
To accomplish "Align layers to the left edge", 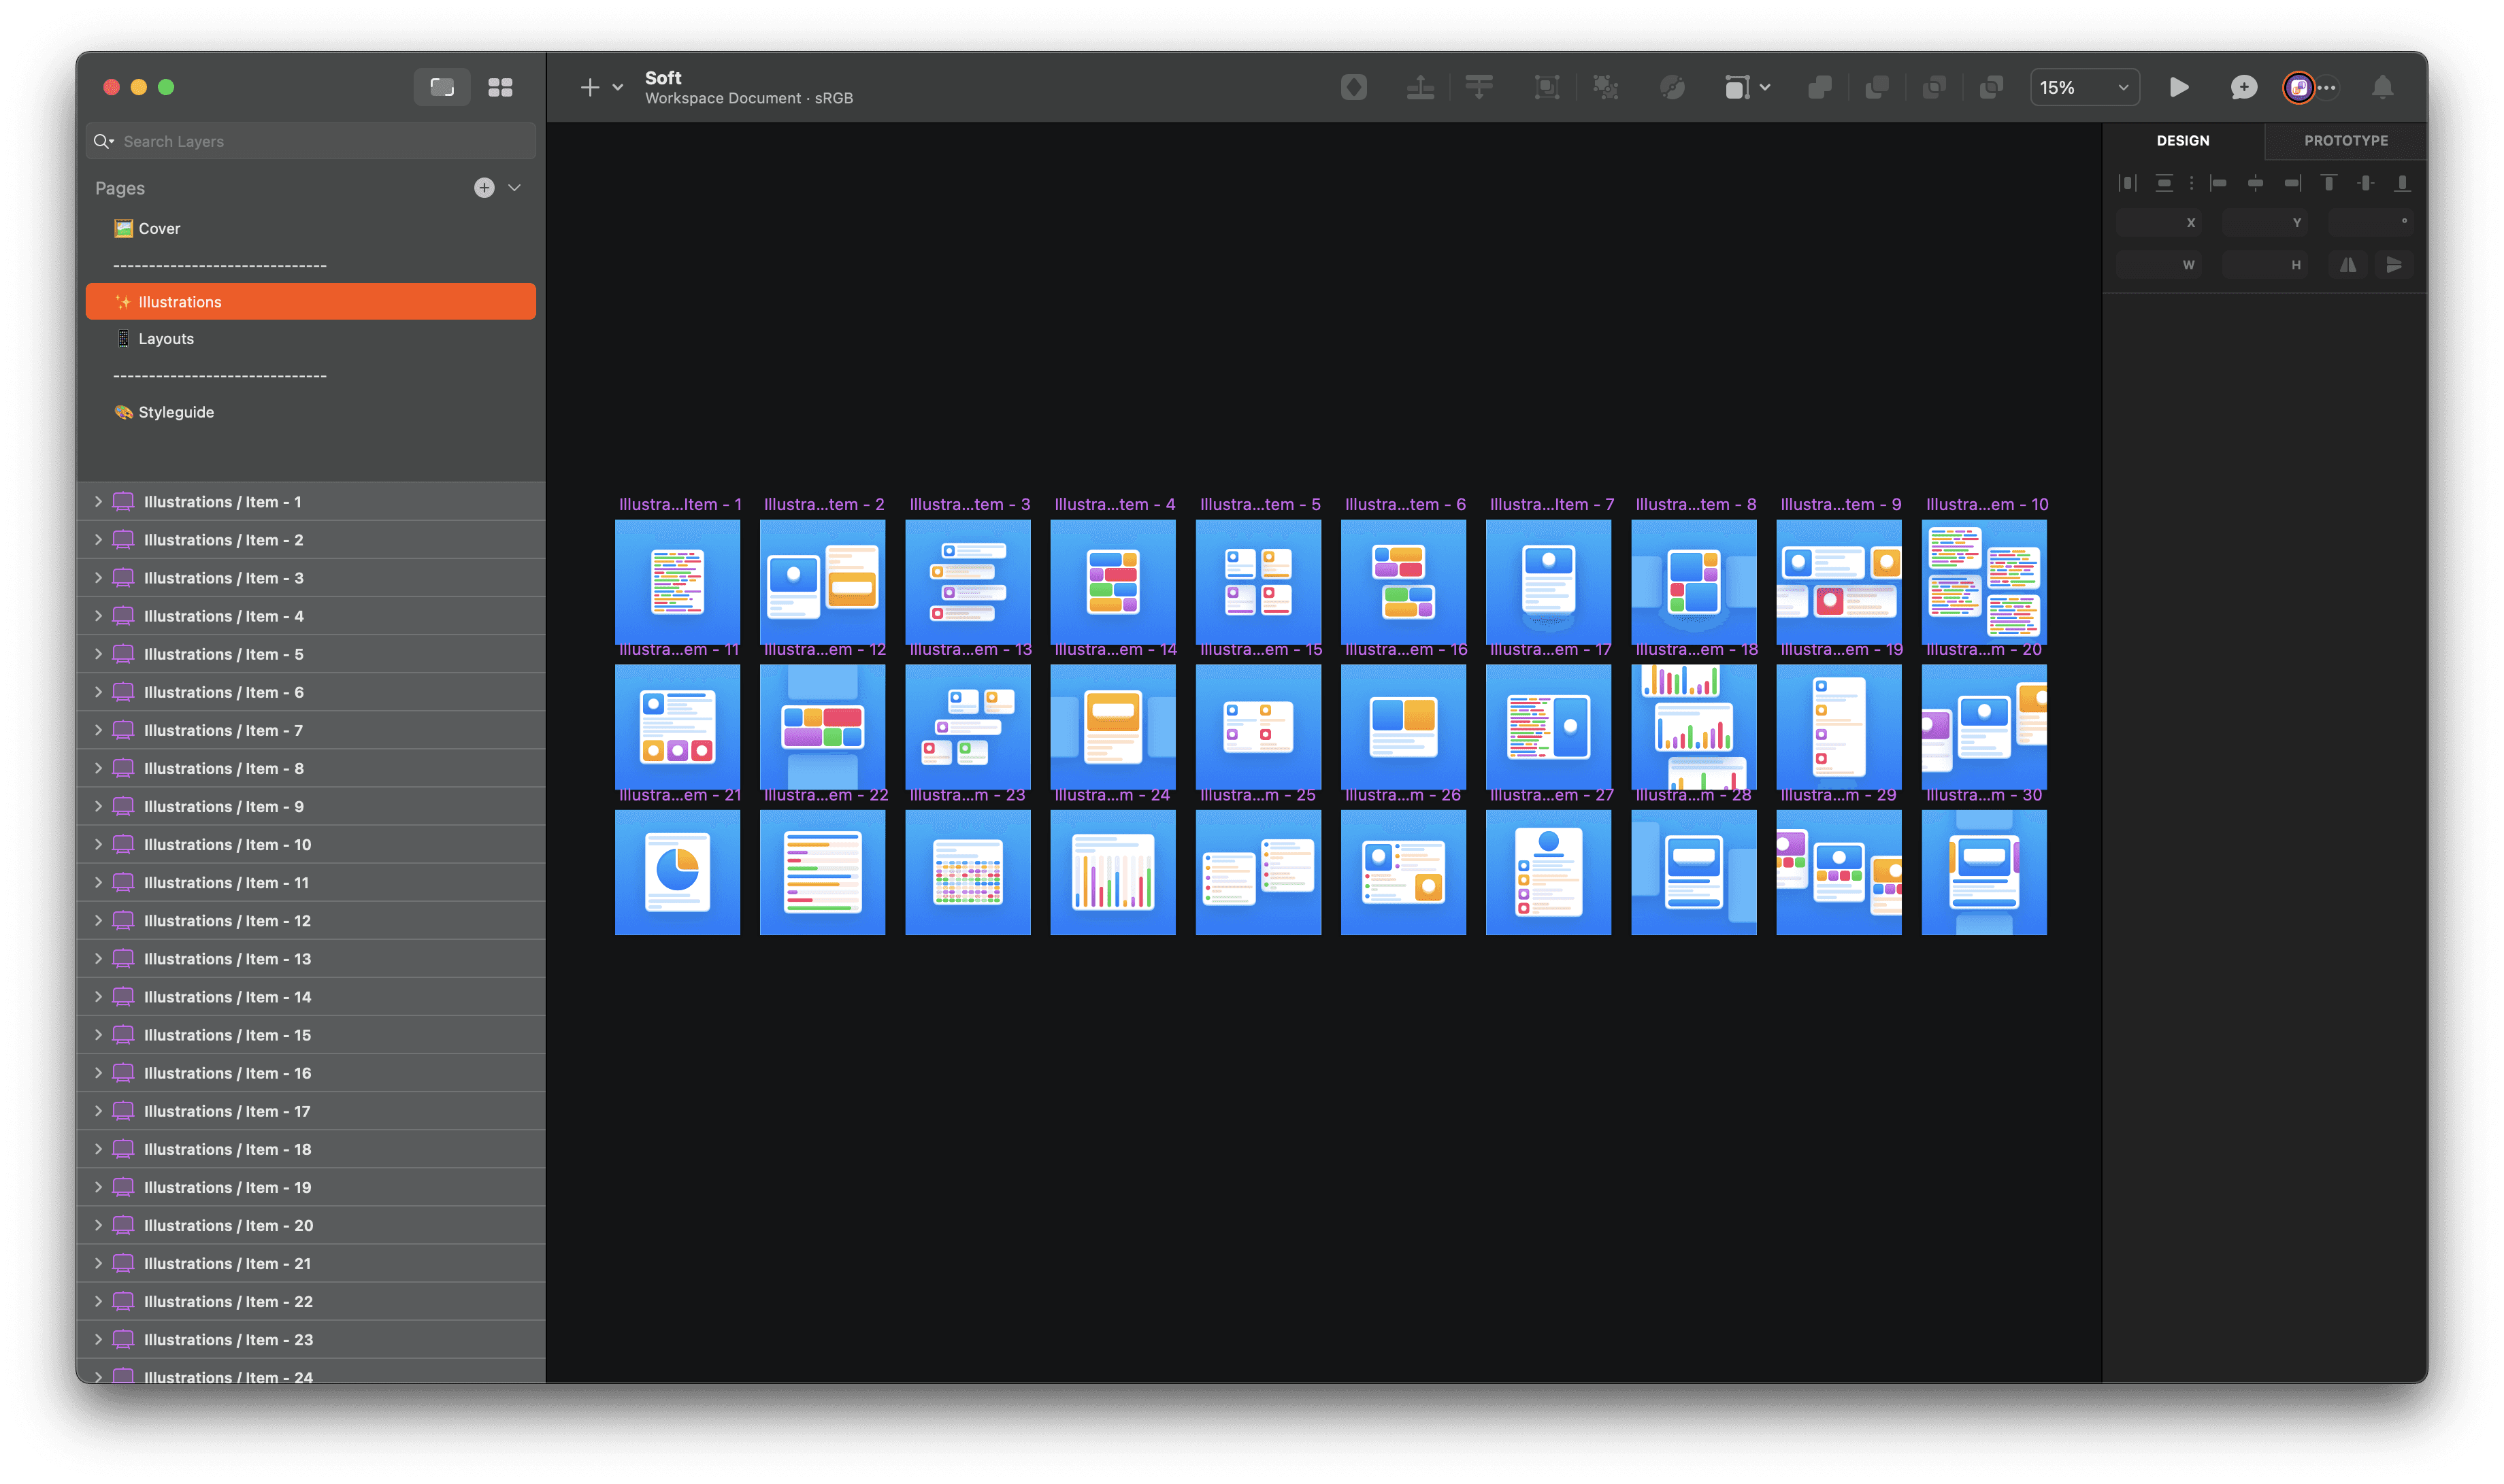I will (x=2218, y=183).
